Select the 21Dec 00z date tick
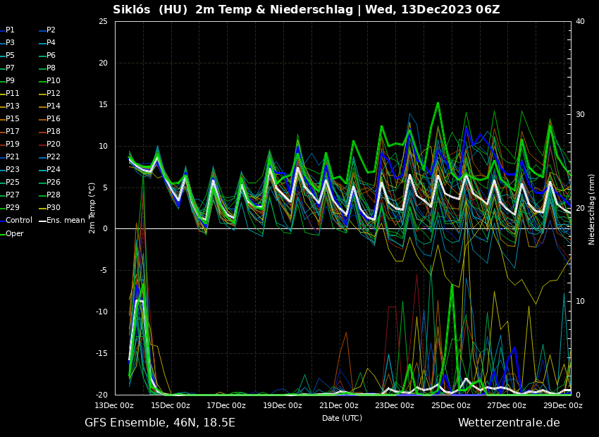This screenshot has height=437, width=599. (x=339, y=405)
